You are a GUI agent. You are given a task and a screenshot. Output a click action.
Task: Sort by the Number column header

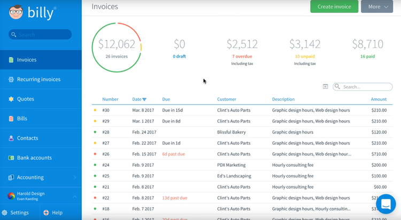point(110,99)
